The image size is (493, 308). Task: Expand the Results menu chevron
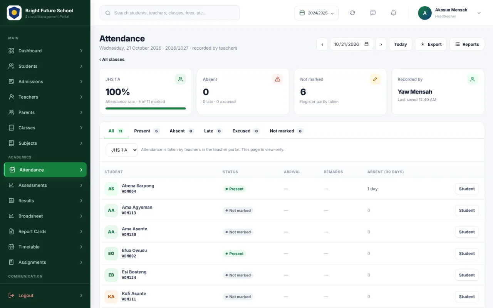coord(81,201)
